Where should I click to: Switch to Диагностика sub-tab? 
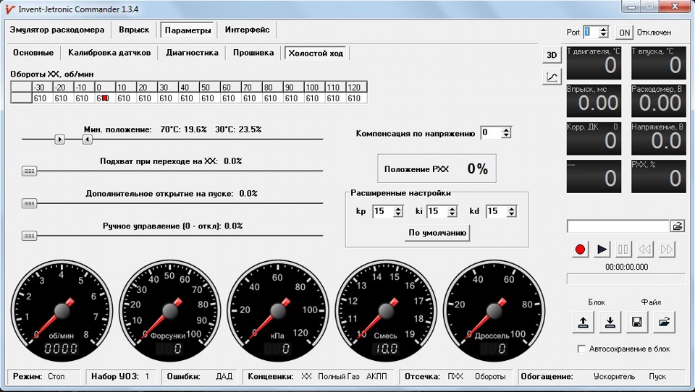click(x=192, y=53)
